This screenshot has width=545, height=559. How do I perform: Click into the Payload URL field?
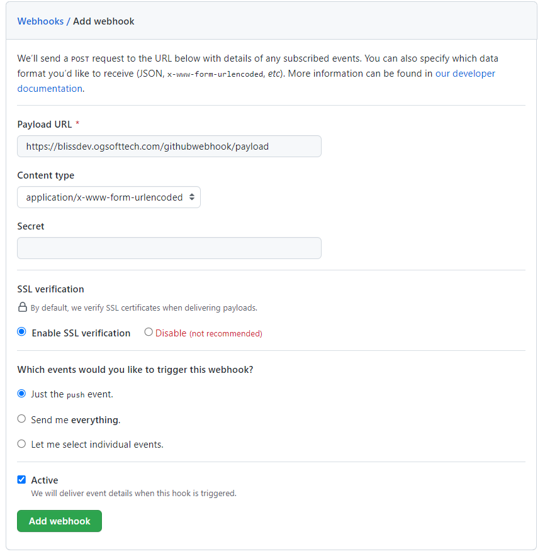(x=169, y=147)
